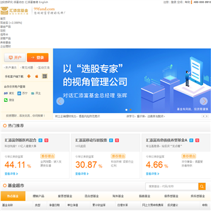Image resolution: width=211 pixels, height=211 pixels.
Task: Click red badge beside 汇添富高息债债券型基金A
Action: click(198, 140)
